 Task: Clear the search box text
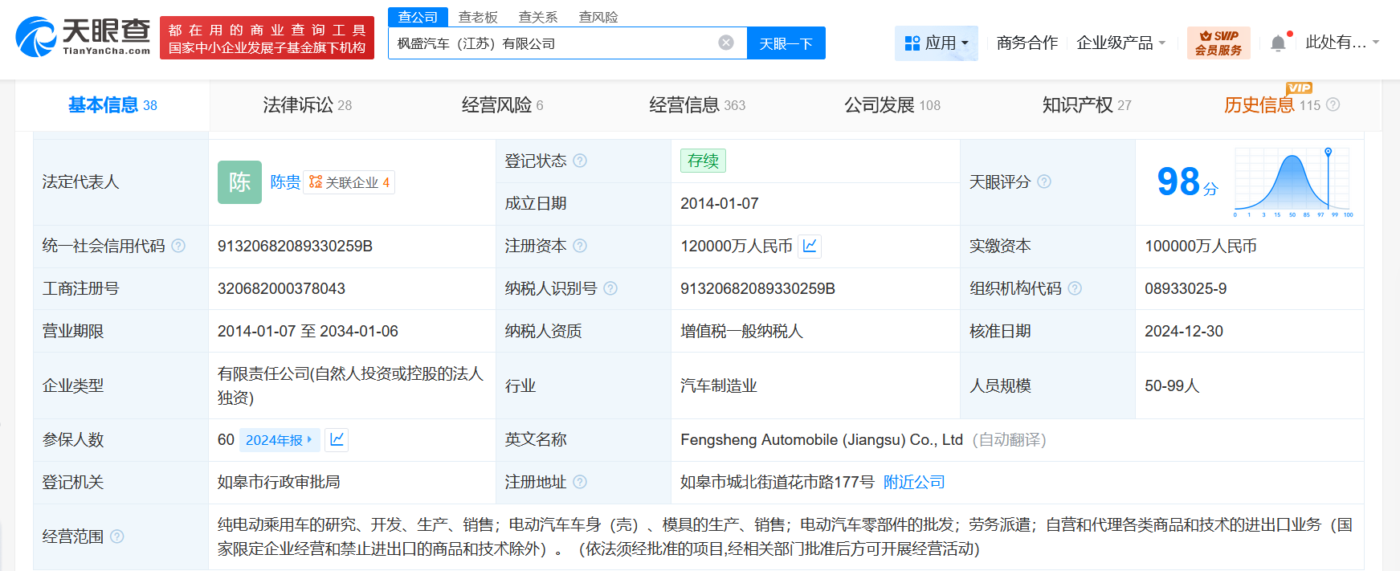point(725,43)
